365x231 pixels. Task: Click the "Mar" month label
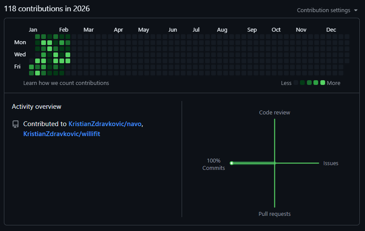tap(88, 30)
